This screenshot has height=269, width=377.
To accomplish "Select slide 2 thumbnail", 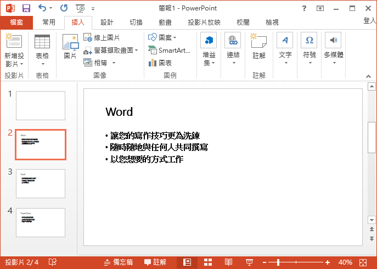I will point(41,144).
